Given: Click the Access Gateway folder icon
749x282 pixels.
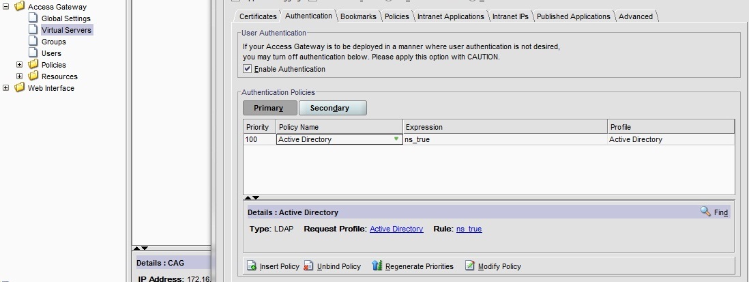Looking at the screenshot, I should point(20,7).
